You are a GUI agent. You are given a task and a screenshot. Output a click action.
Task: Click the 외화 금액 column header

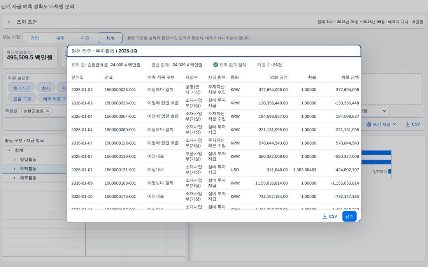(279, 77)
